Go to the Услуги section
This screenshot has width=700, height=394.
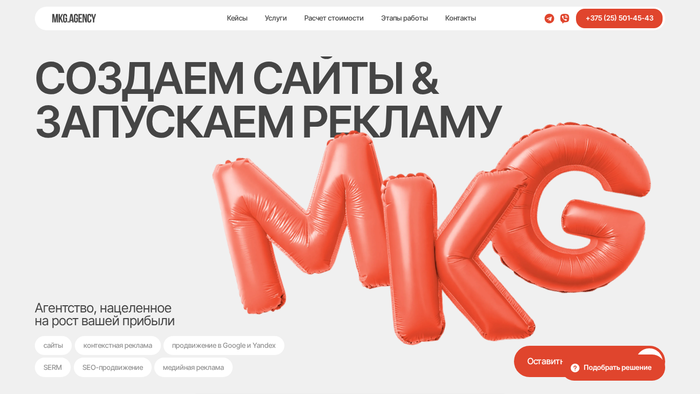pyautogui.click(x=276, y=18)
